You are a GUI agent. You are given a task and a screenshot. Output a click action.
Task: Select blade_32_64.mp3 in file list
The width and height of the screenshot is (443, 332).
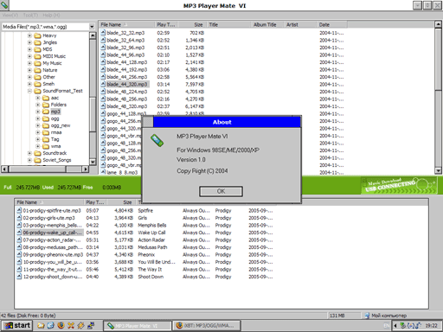125,40
